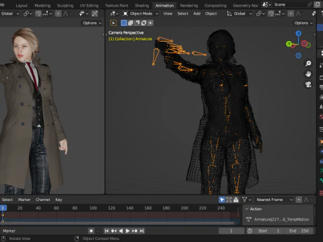Choose the 'Invert' selection mode icon
323x242 pixels.
(x=144, y=23)
